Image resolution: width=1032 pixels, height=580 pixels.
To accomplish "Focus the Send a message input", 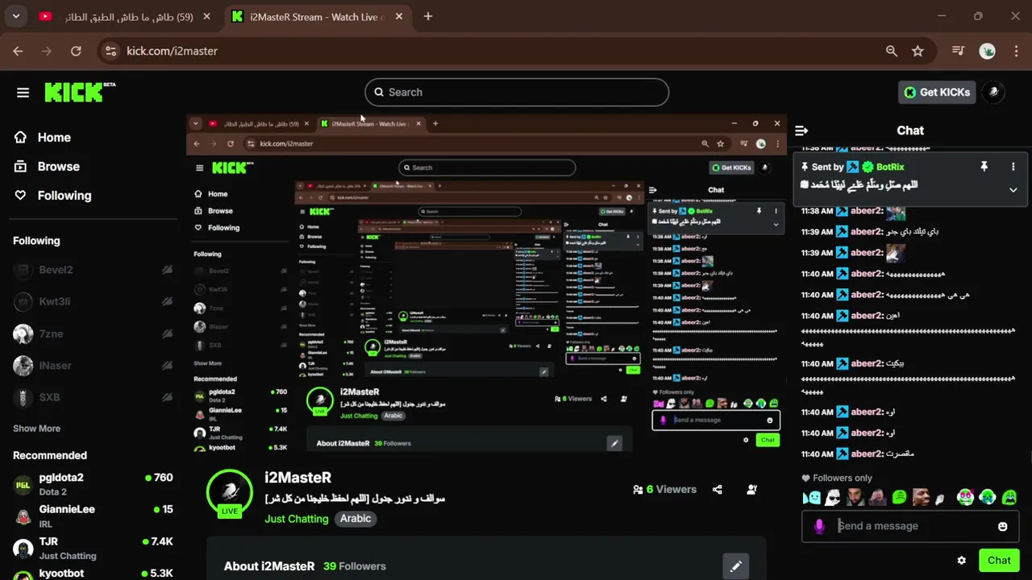I will coord(910,526).
